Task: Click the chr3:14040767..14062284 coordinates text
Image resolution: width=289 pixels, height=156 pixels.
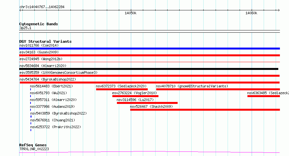Action: pyautogui.click(x=42, y=7)
